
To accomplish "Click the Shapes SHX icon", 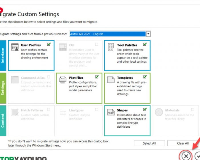I will pos(111,112).
